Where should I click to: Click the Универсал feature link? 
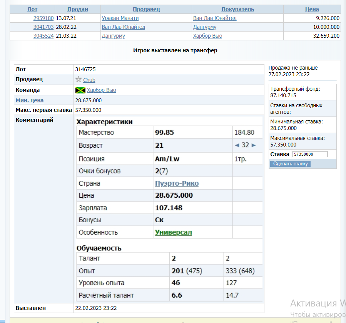pyautogui.click(x=173, y=233)
